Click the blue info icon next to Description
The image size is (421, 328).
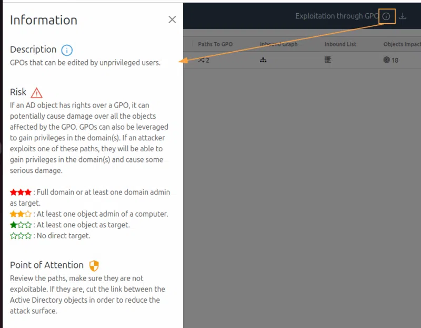[x=67, y=50]
